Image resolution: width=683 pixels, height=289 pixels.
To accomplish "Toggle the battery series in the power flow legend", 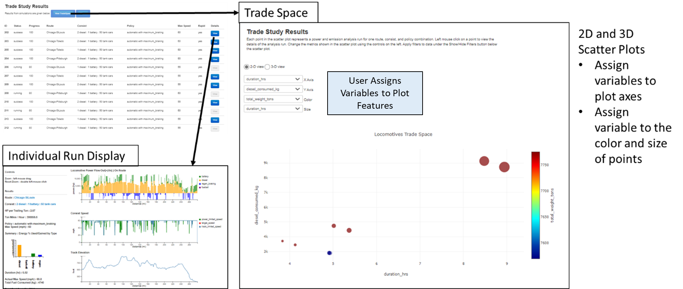I will pos(204,176).
